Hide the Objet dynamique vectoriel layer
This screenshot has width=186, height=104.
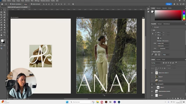(152, 91)
